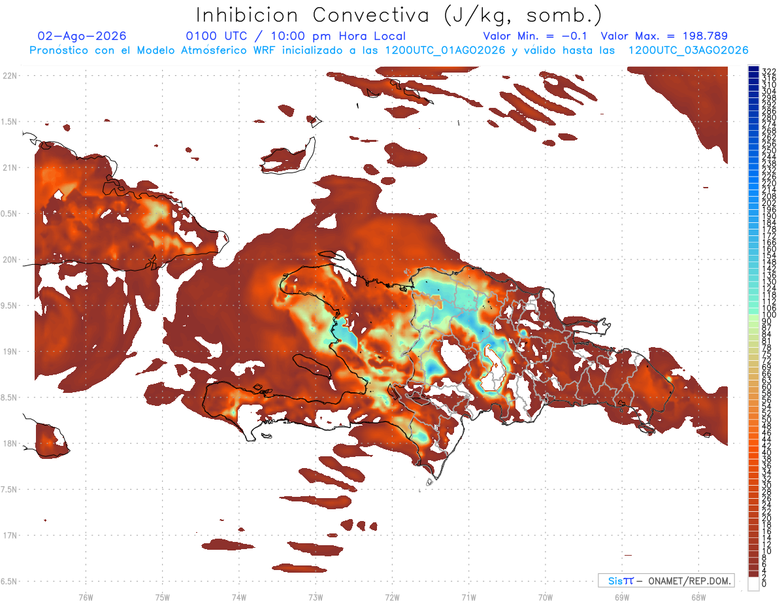784x606 pixels.
Task: Click the '18N' latitude label
Action: (9, 443)
